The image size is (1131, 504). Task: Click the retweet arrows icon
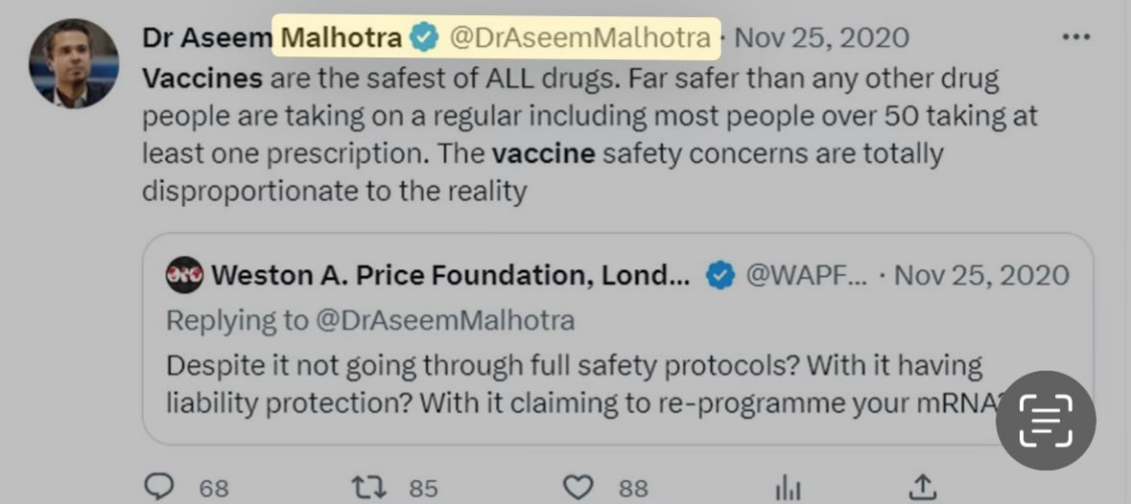click(368, 487)
